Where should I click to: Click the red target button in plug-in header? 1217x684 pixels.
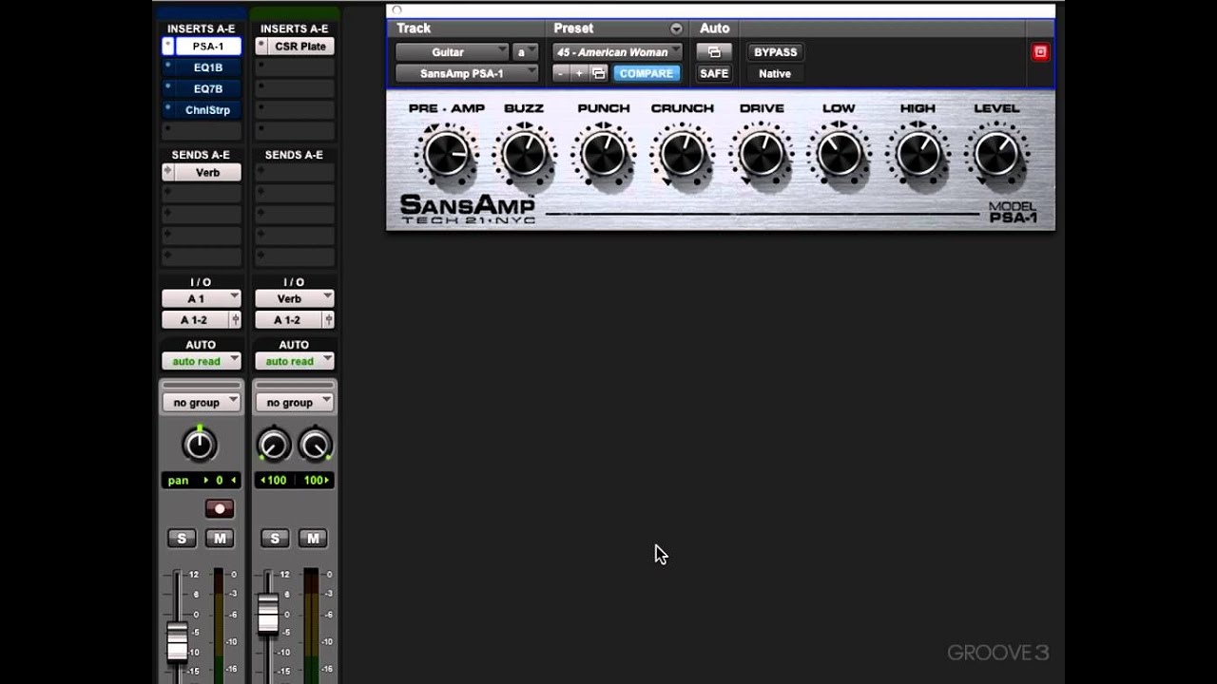1040,52
